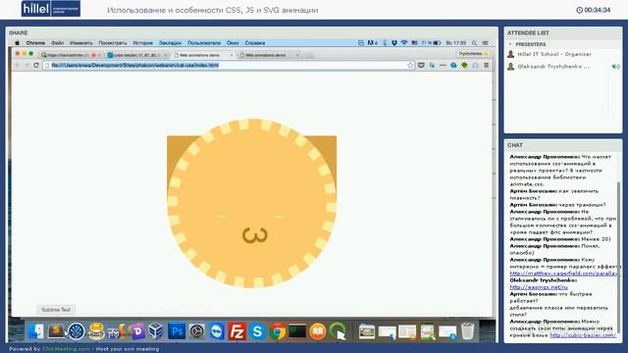
Task: Open Spotlight search in menu bar
Action: (x=474, y=43)
